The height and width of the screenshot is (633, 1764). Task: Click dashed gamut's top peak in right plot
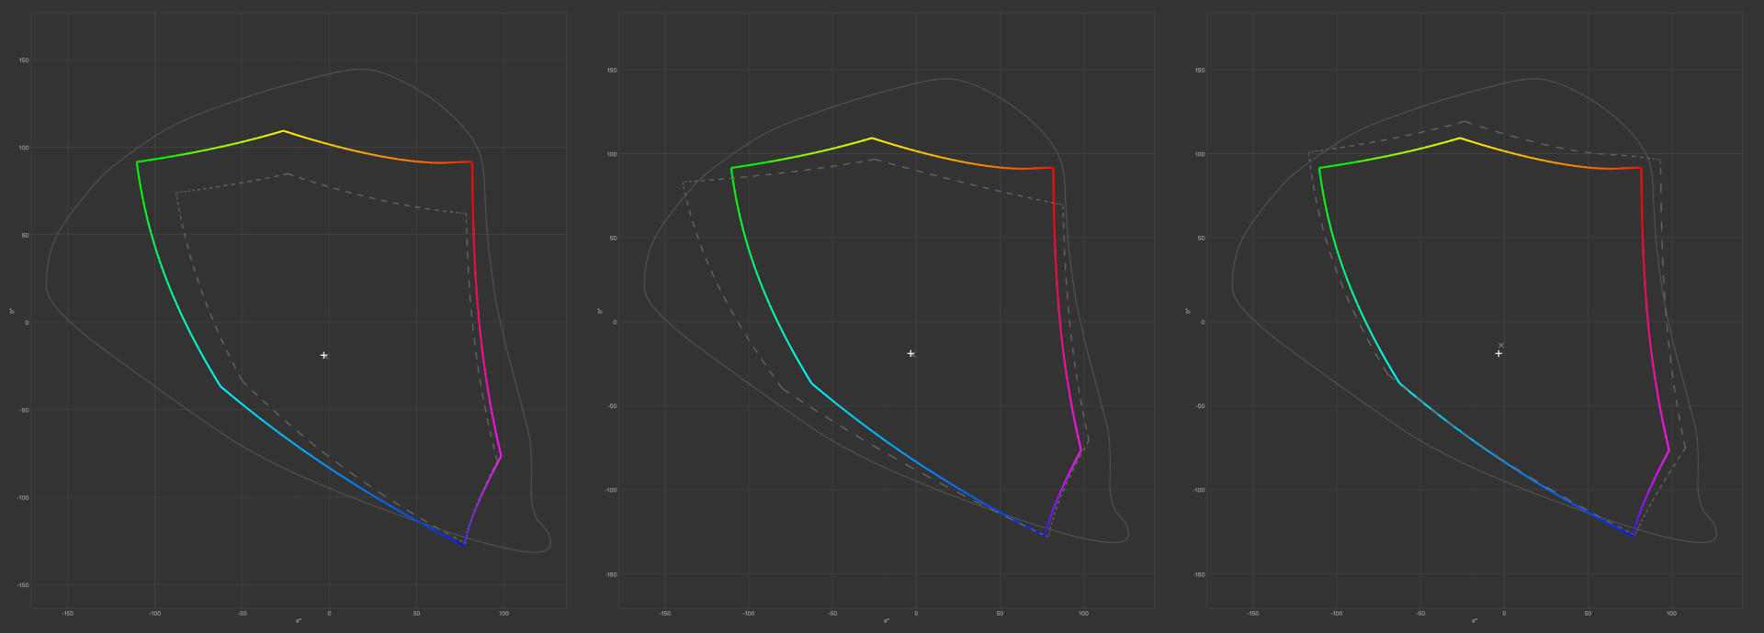coord(1464,121)
